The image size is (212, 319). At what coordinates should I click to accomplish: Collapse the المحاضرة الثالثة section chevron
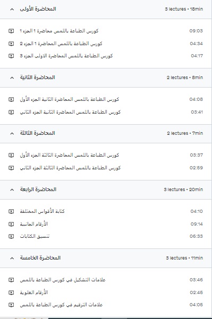pyautogui.click(x=12, y=133)
